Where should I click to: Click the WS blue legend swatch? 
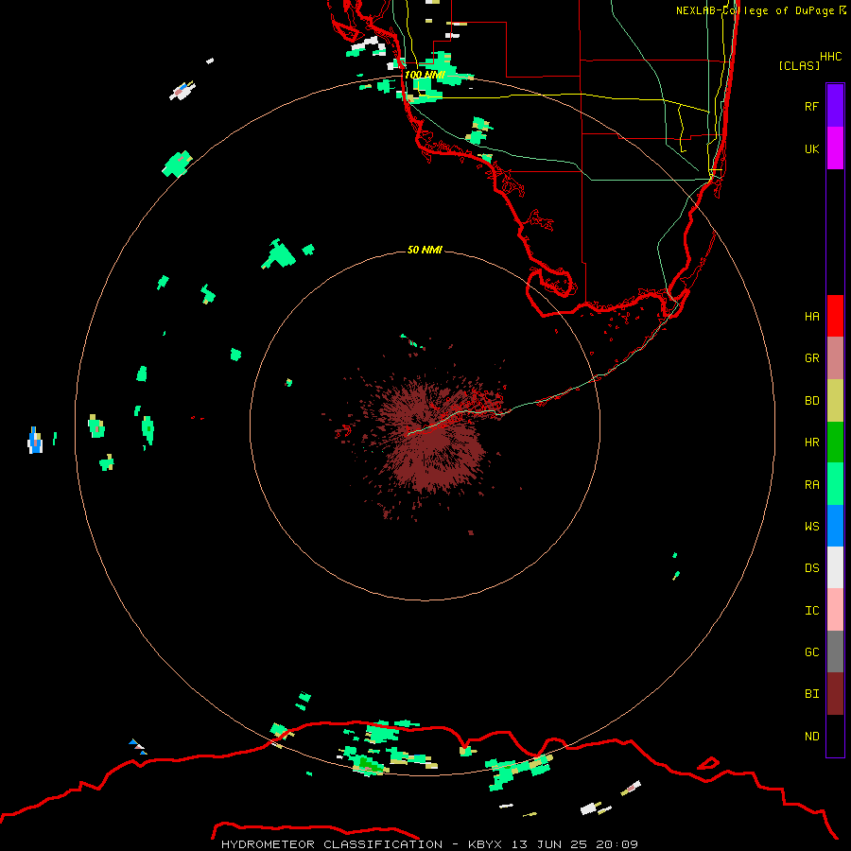click(x=835, y=526)
